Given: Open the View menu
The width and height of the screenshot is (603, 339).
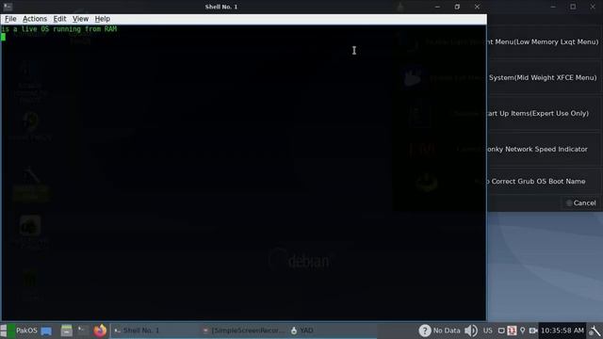Looking at the screenshot, I should click(80, 19).
